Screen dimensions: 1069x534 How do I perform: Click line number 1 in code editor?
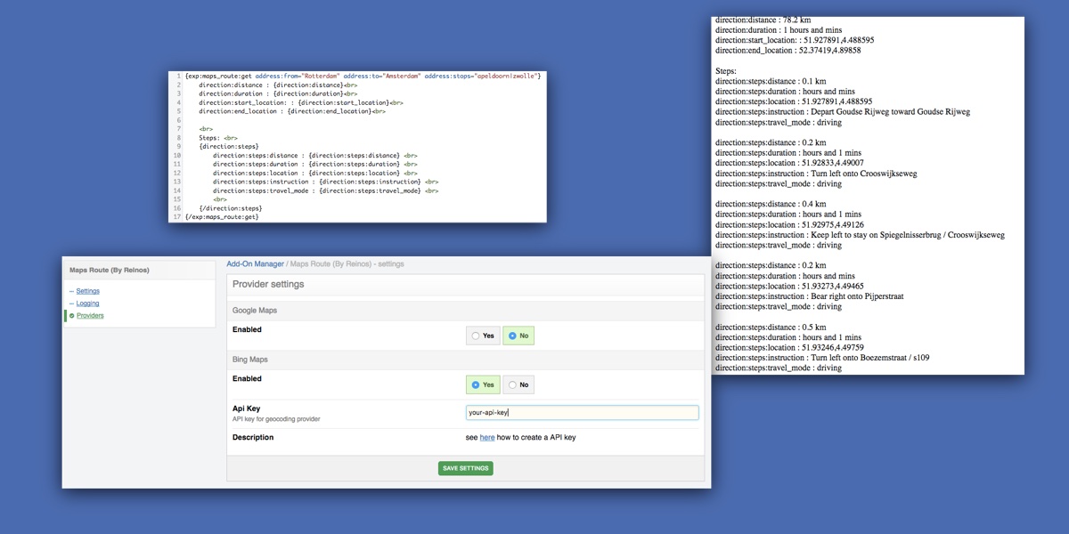click(x=178, y=77)
